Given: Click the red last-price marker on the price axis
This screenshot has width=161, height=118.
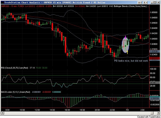Looking at the screenshot, I should pyautogui.click(x=154, y=58).
